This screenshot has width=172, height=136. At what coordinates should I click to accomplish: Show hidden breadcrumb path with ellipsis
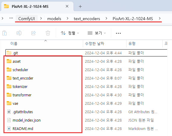click(x=11, y=18)
